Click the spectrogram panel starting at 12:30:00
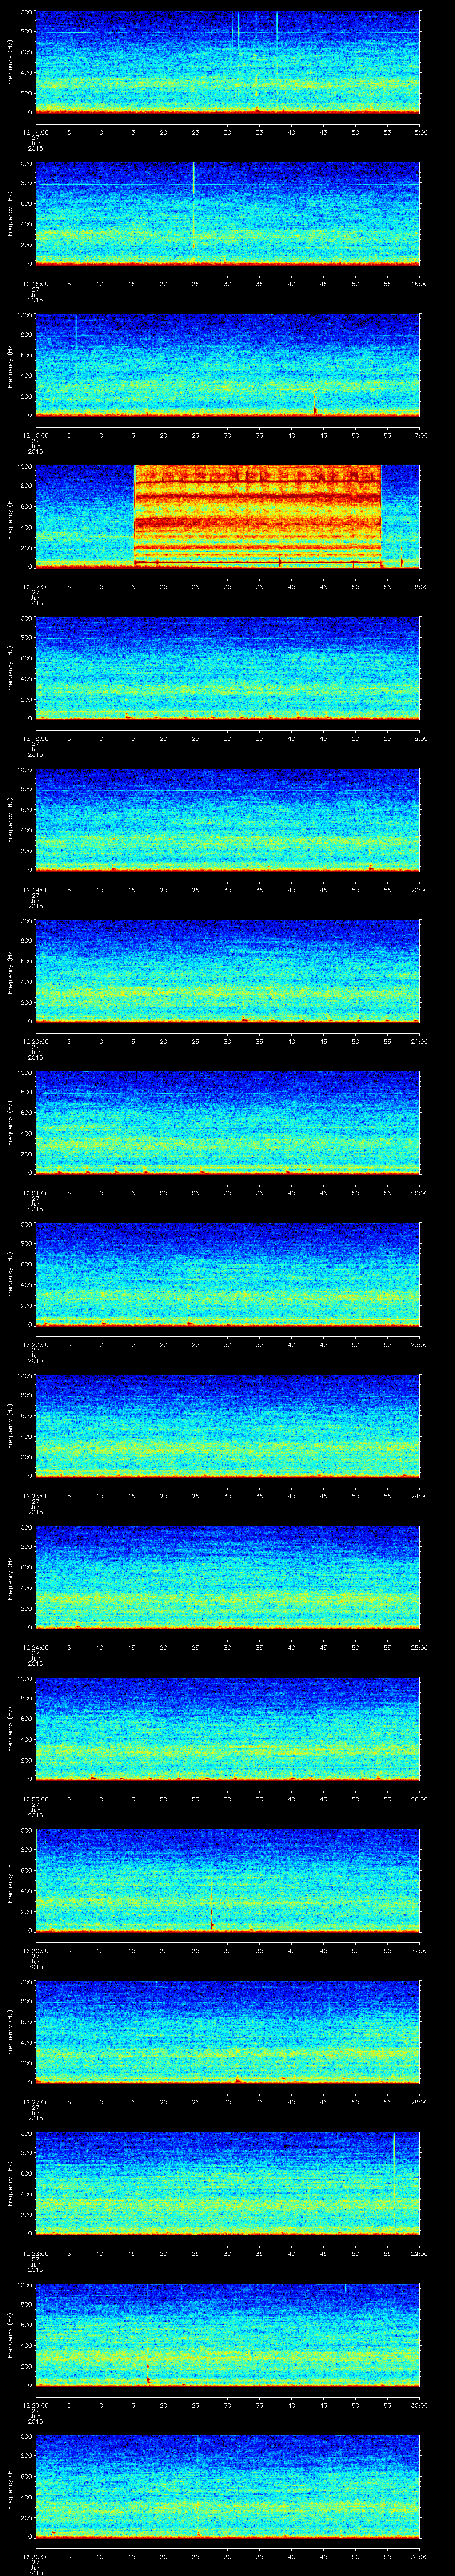The height and width of the screenshot is (2576, 455). click(228, 2486)
